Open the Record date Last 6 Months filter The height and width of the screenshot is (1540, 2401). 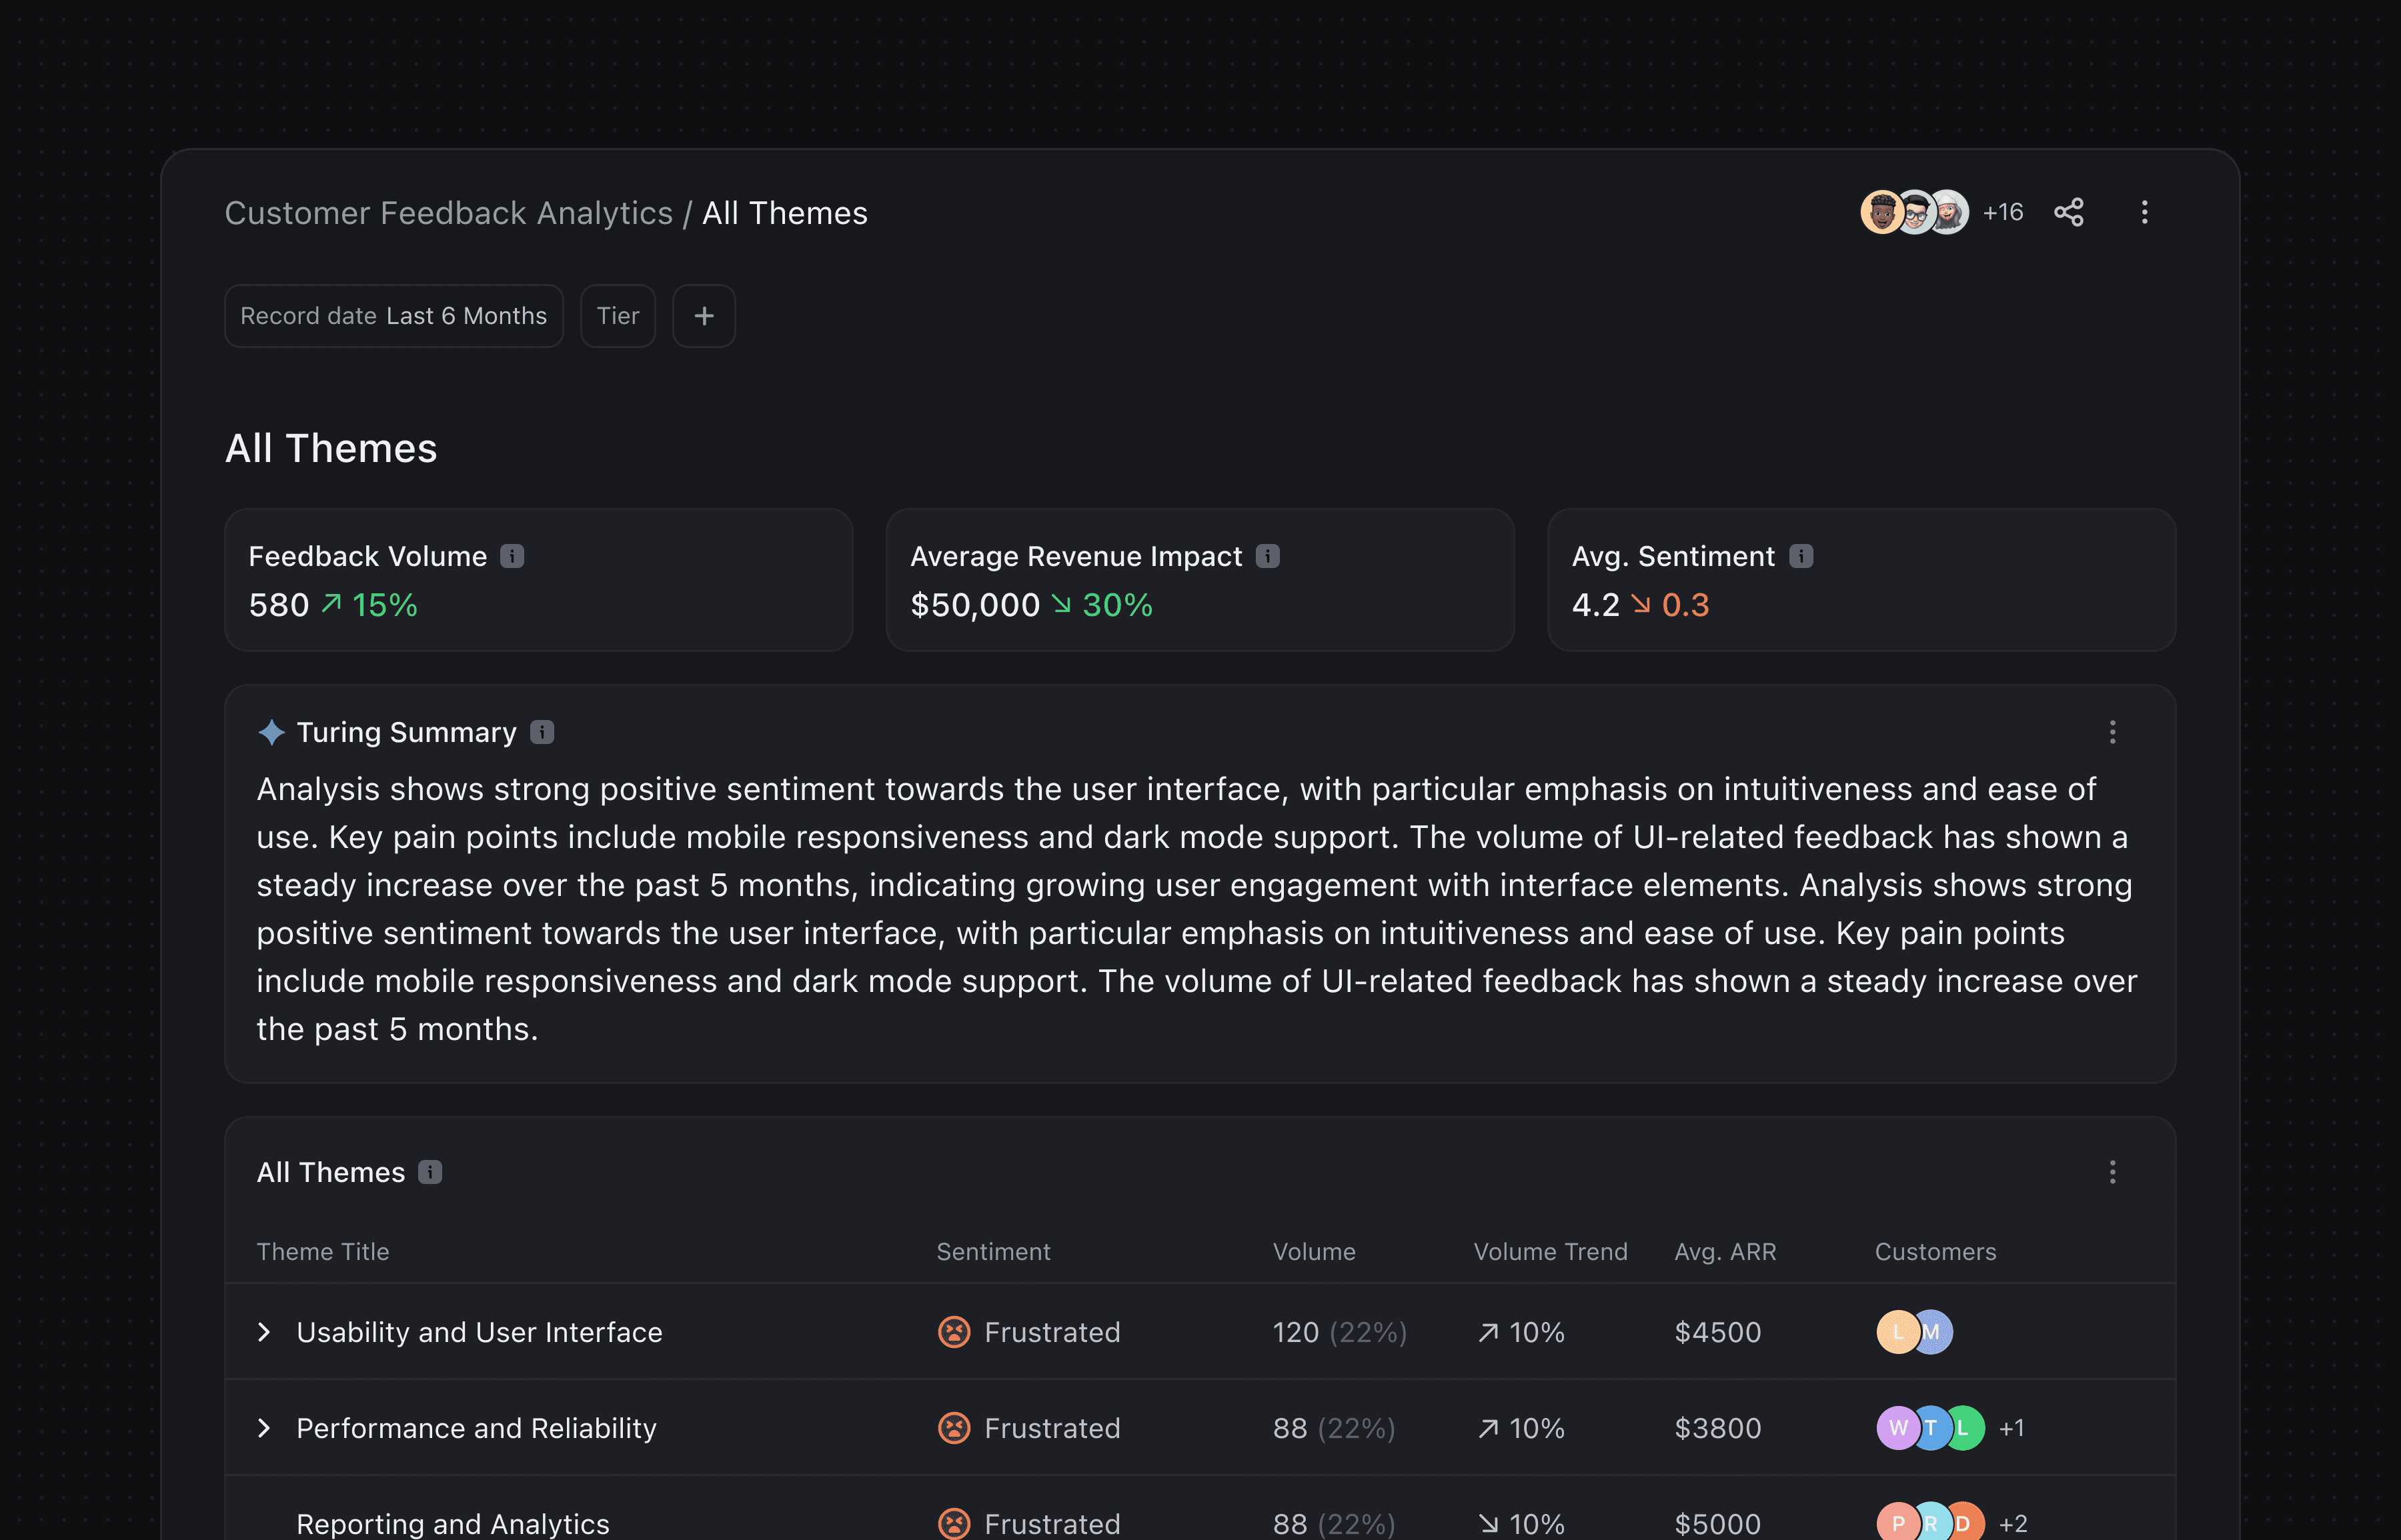click(x=393, y=316)
